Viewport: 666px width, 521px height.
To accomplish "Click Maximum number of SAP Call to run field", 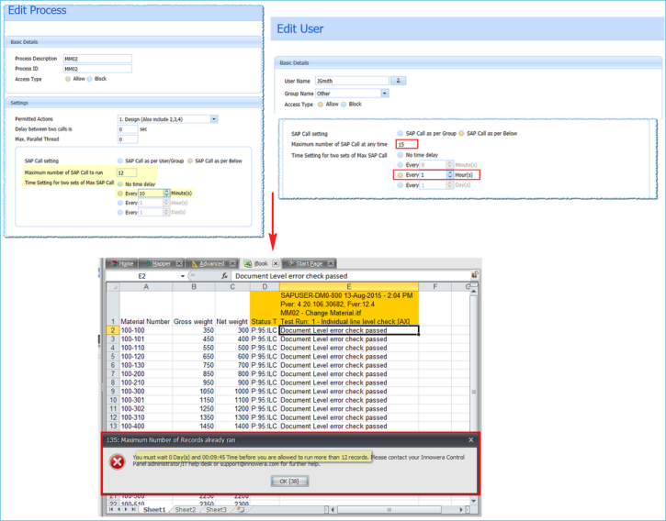I will (x=127, y=172).
